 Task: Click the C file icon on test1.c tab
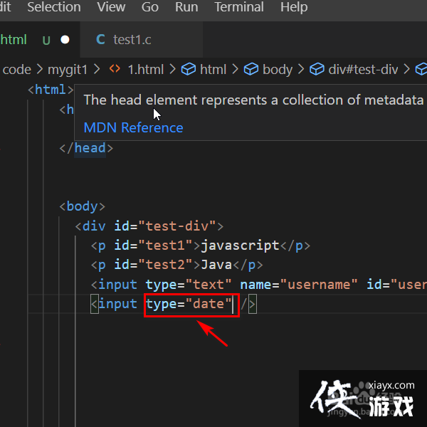tap(100, 40)
